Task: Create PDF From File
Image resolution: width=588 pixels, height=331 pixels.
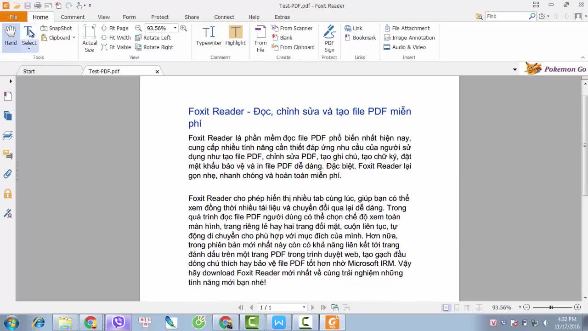Action: tap(260, 39)
